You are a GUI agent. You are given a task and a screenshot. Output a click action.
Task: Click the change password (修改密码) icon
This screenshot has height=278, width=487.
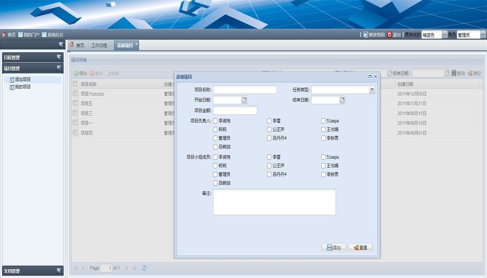point(366,35)
